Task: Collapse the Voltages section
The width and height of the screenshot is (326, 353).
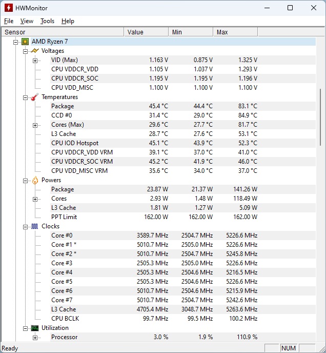Action: (x=26, y=51)
